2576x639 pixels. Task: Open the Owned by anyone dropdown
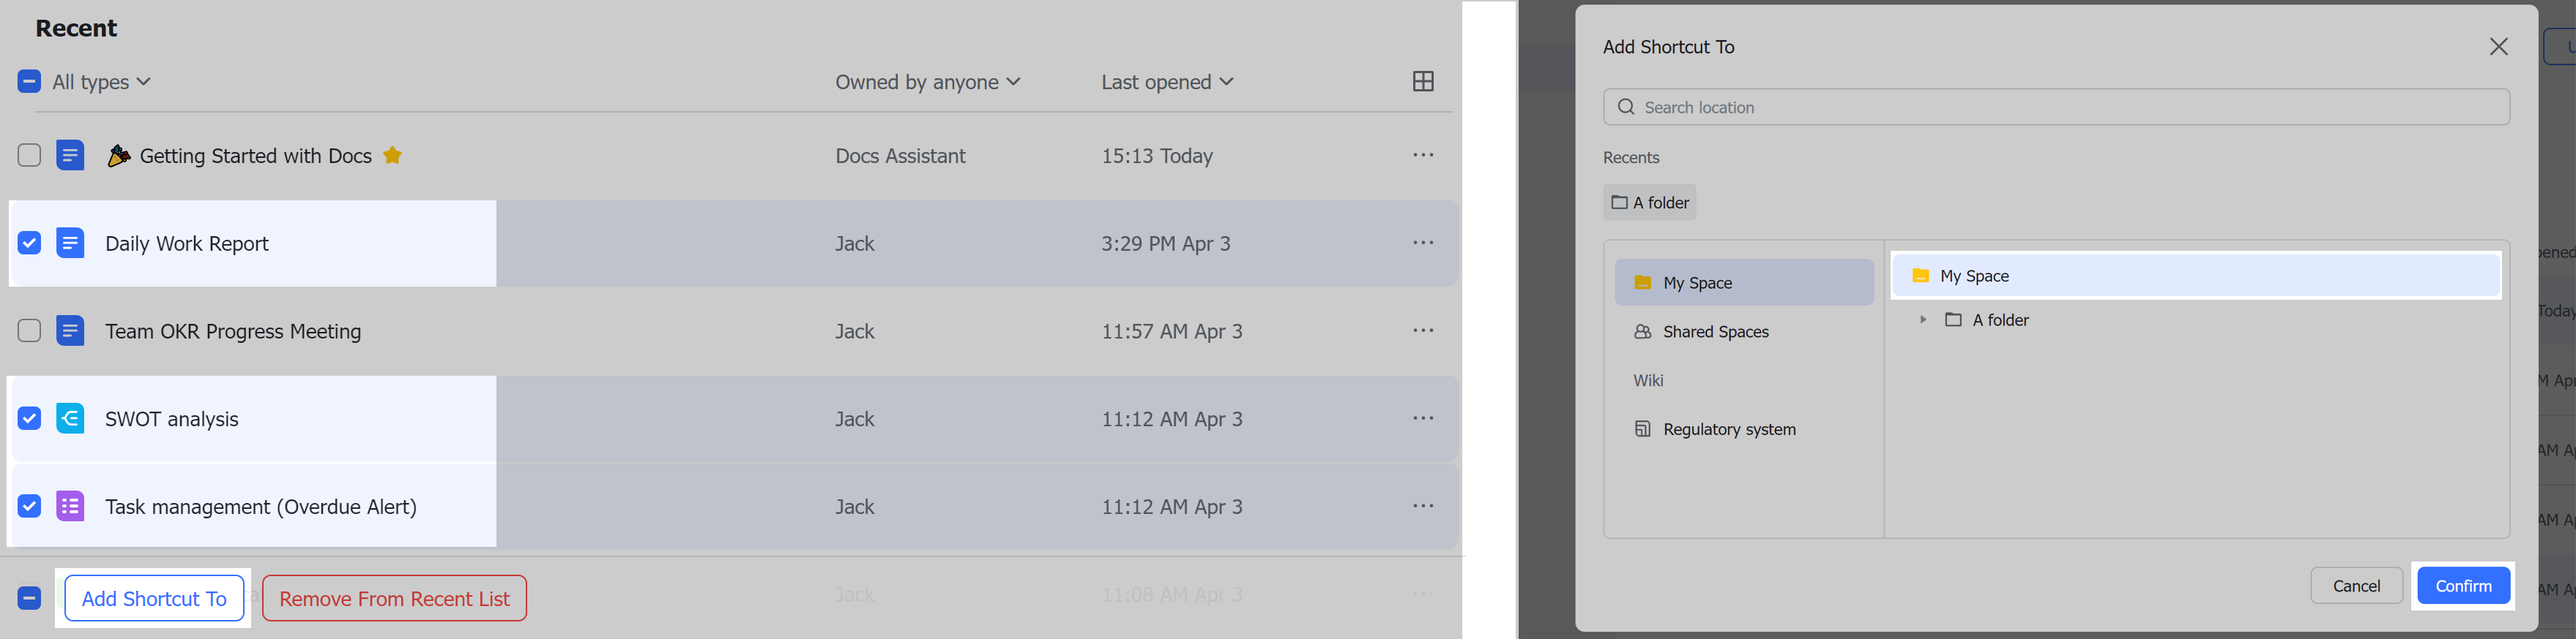(927, 81)
